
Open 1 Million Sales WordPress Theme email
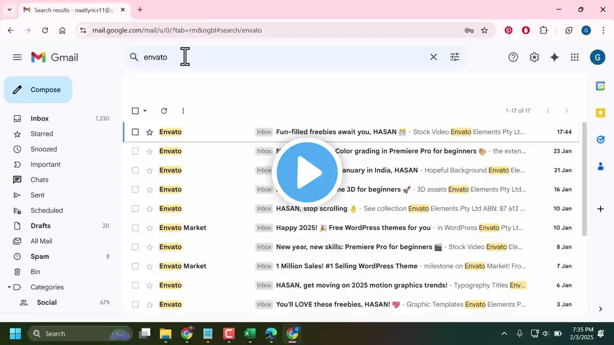346,266
